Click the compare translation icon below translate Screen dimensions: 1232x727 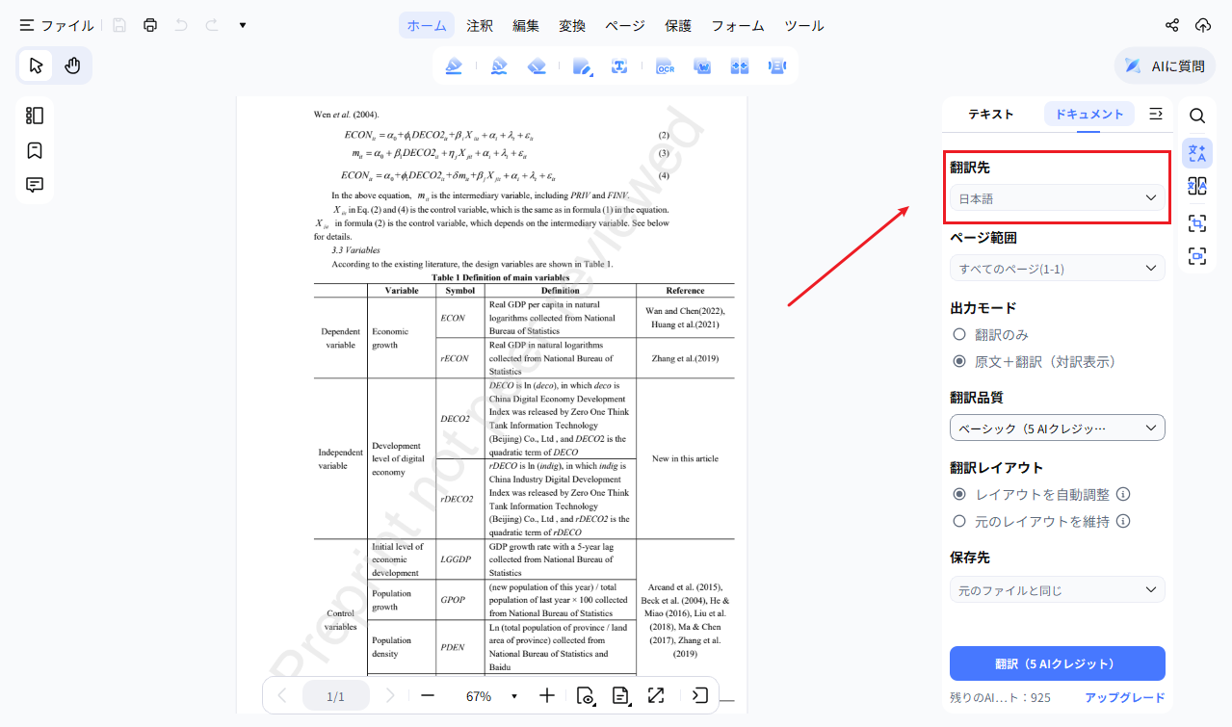pyautogui.click(x=1197, y=187)
